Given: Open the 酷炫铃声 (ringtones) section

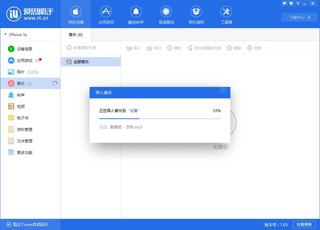Looking at the screenshot, I should pyautogui.click(x=136, y=14).
